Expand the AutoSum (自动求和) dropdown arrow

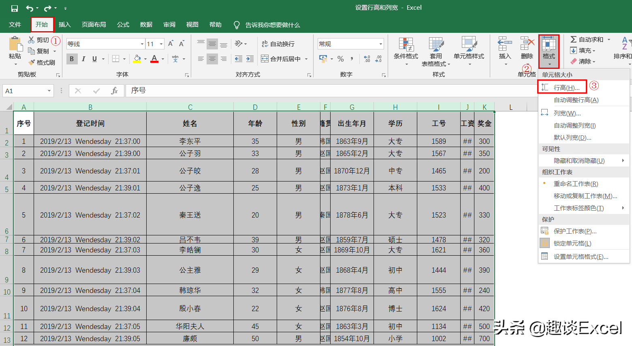(x=609, y=40)
